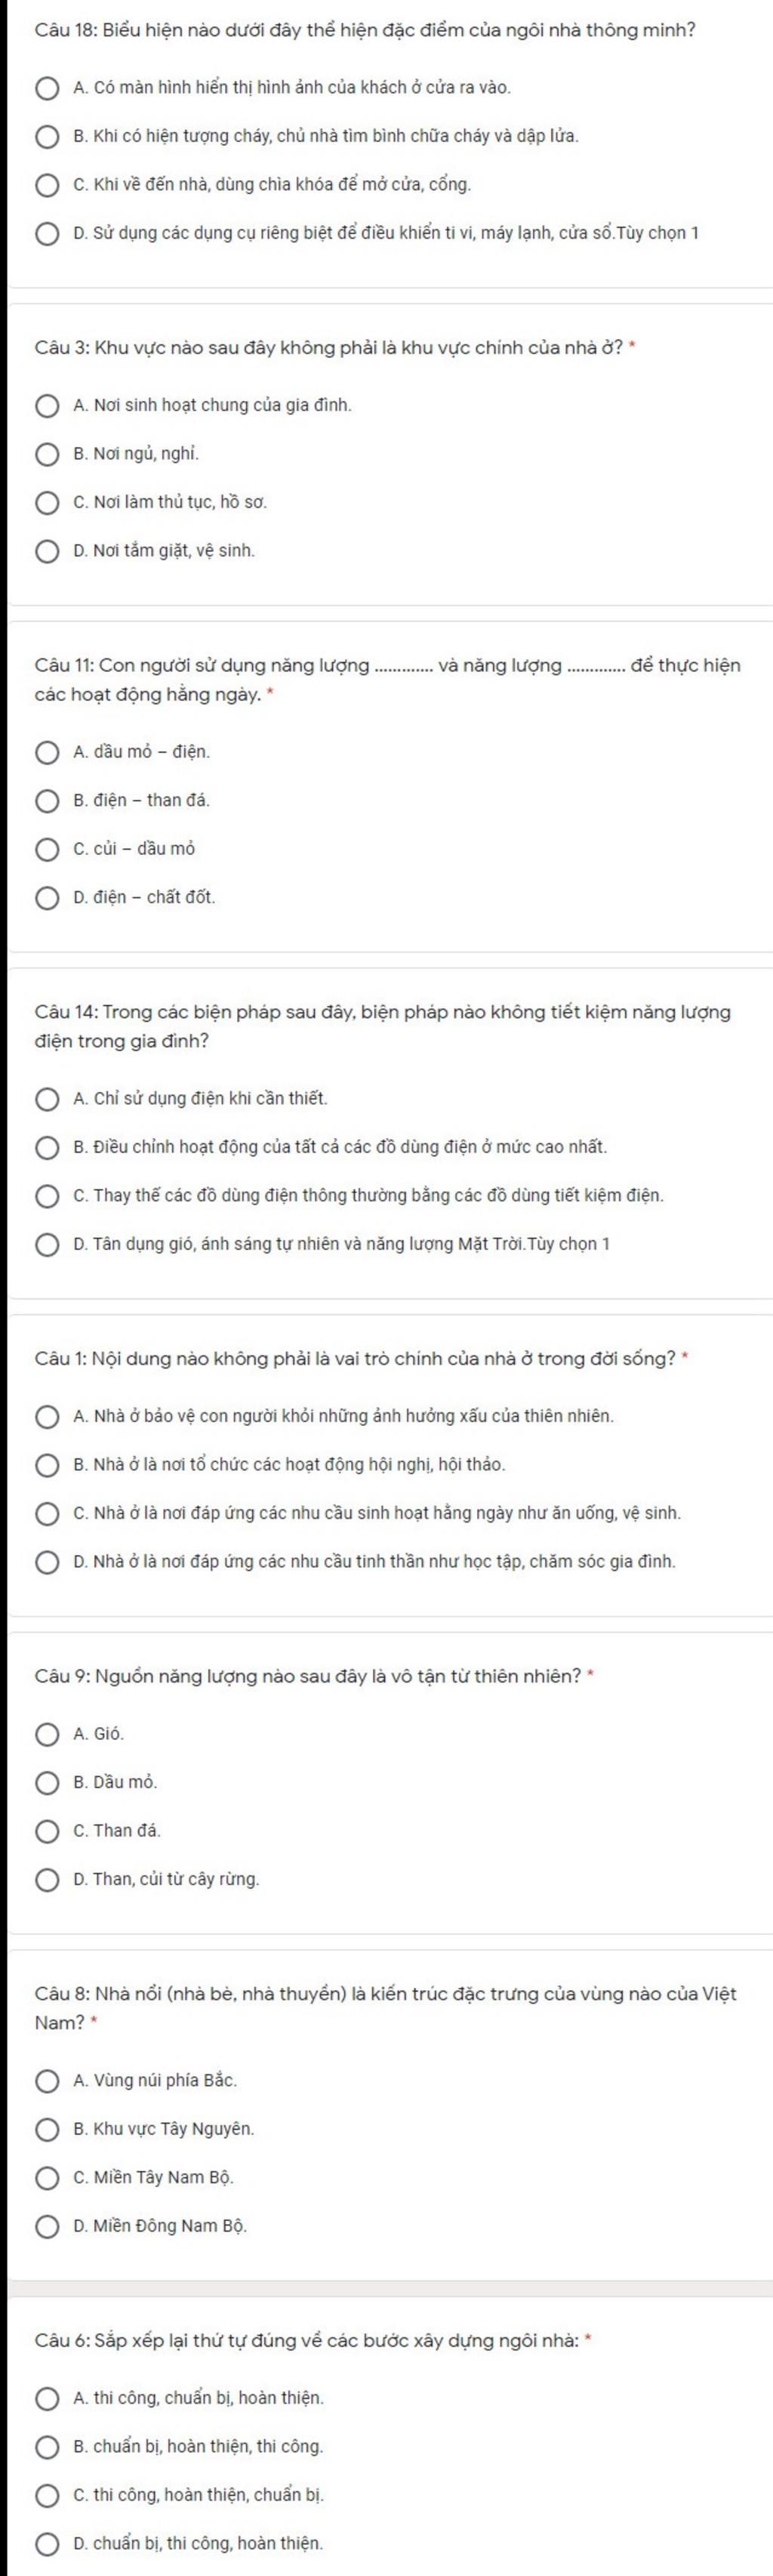This screenshot has width=773, height=2576.
Task: Select 'C. Than đá' radio button
Action: [x=47, y=1831]
